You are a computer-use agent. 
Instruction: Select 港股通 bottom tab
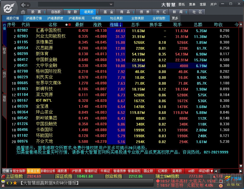click(62, 171)
